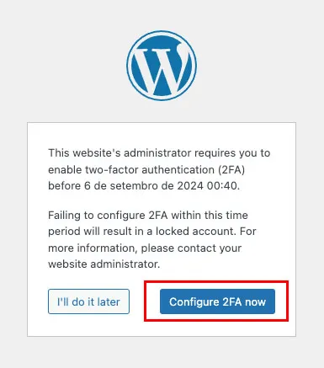The image size is (324, 368).
Task: Click the "This website's administrator requires" line
Action: pos(142,153)
